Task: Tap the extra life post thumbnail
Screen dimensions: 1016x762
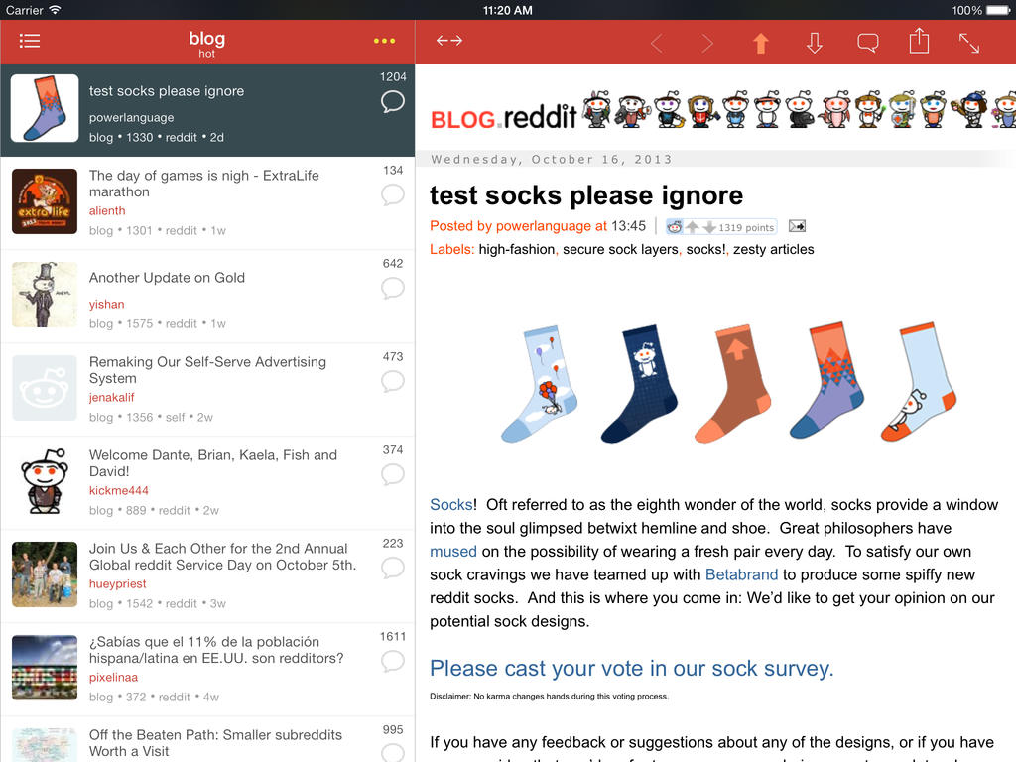Action: [x=45, y=201]
